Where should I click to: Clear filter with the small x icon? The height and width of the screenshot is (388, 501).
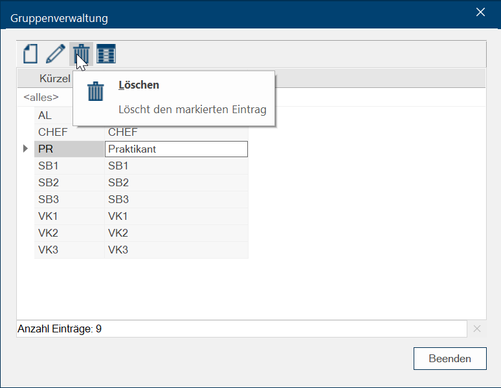[477, 329]
